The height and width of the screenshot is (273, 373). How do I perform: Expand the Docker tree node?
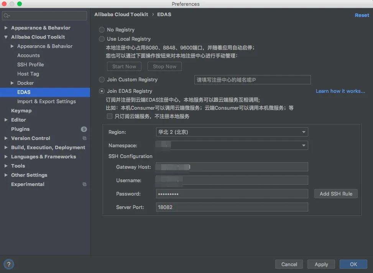pos(12,83)
